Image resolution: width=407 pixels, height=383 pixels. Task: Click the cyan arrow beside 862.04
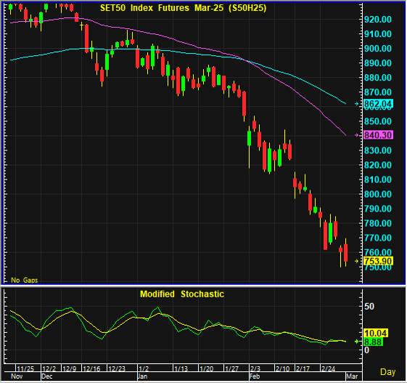tap(357, 104)
